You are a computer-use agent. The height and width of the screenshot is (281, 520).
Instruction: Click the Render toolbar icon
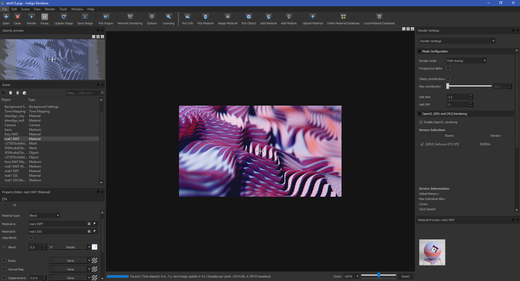(x=31, y=17)
